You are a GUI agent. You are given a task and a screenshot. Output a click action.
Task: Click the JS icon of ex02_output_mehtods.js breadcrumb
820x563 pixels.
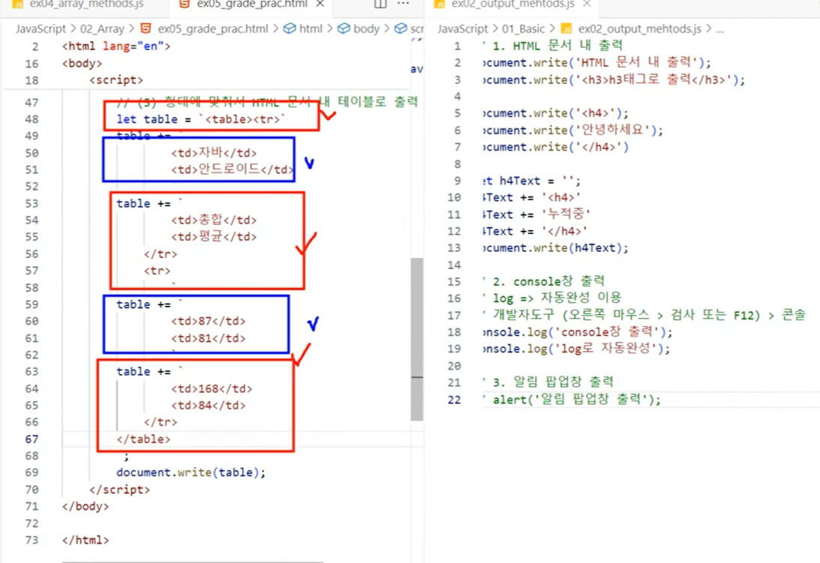point(566,28)
